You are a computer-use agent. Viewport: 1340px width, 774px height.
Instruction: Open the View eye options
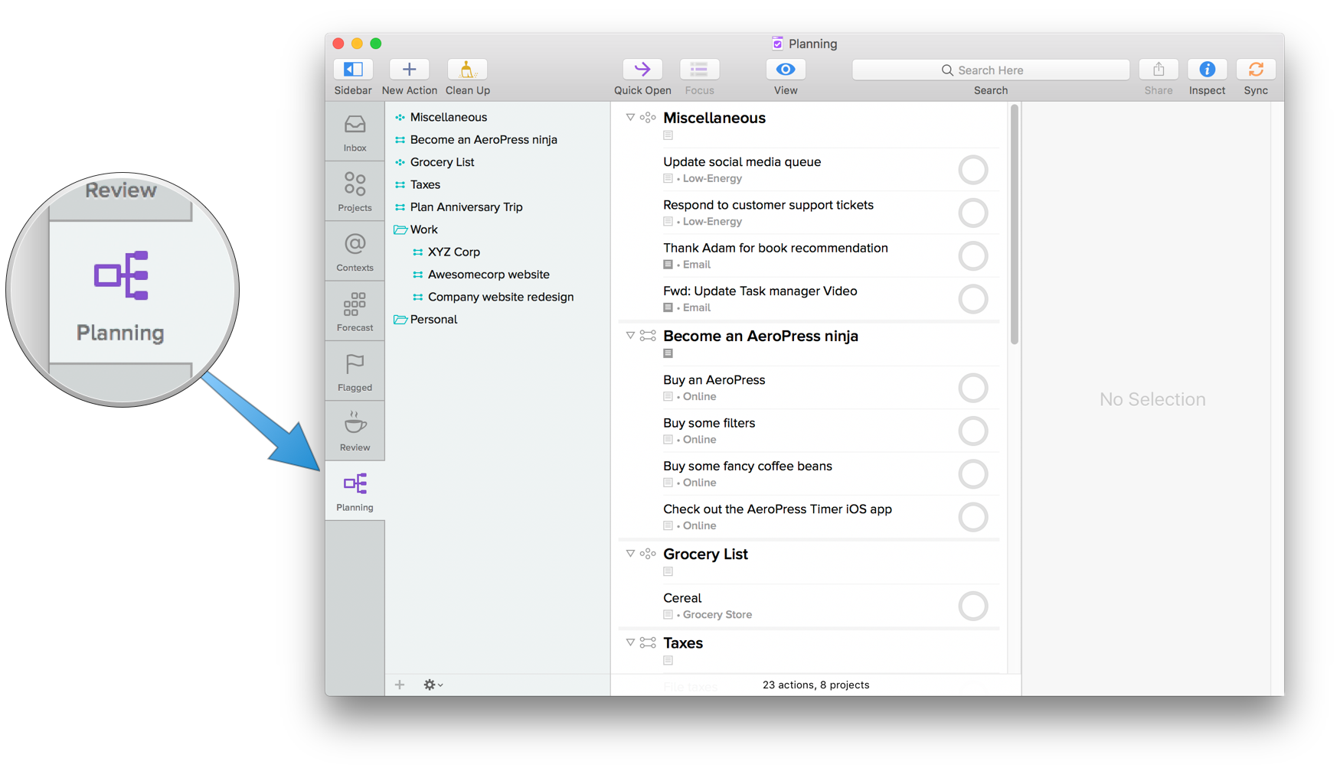[x=786, y=70]
